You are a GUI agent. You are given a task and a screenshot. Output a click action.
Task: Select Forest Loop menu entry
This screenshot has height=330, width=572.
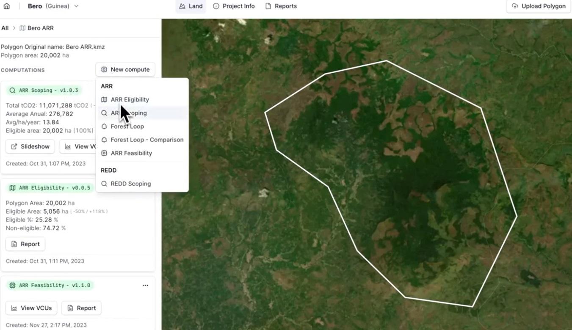[142, 126]
